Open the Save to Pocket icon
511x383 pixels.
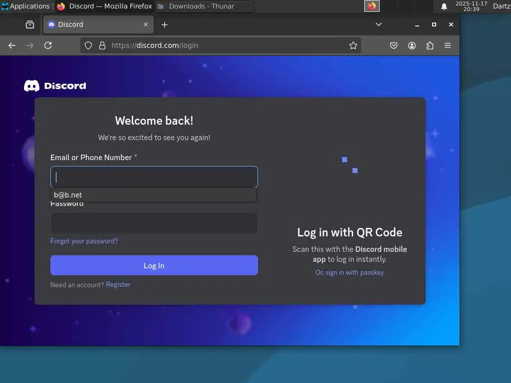tap(394, 45)
